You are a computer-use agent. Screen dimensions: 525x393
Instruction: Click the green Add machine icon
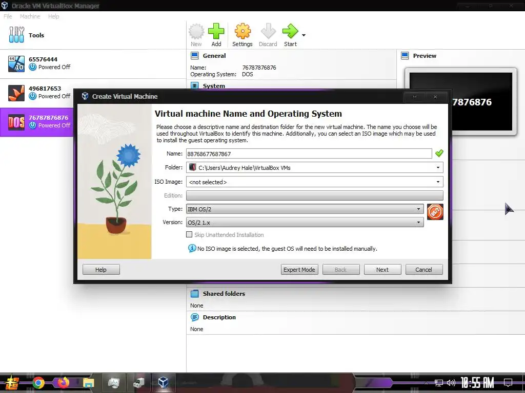(x=216, y=31)
